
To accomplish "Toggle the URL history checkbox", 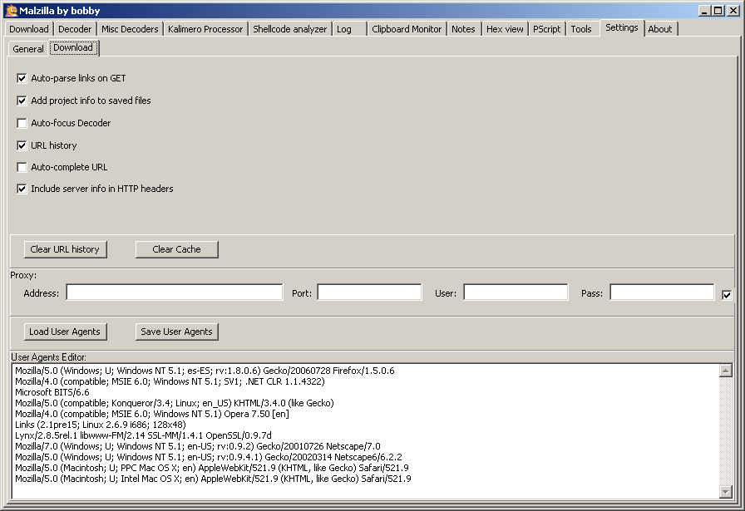I will coord(22,145).
